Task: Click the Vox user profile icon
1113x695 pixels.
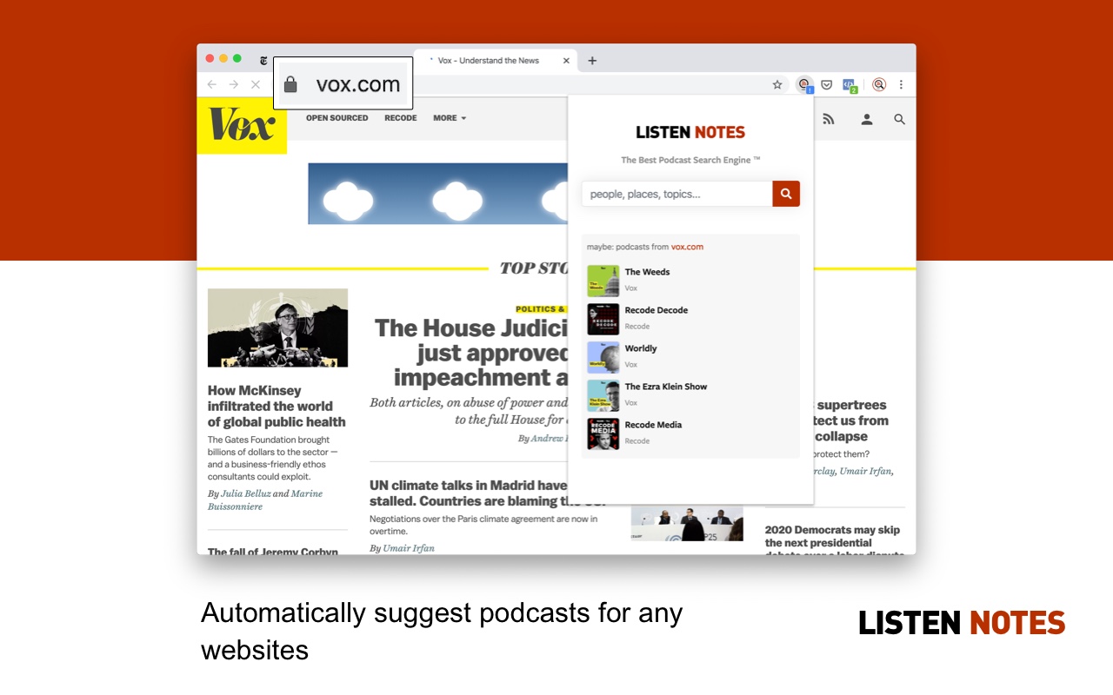Action: [x=867, y=119]
